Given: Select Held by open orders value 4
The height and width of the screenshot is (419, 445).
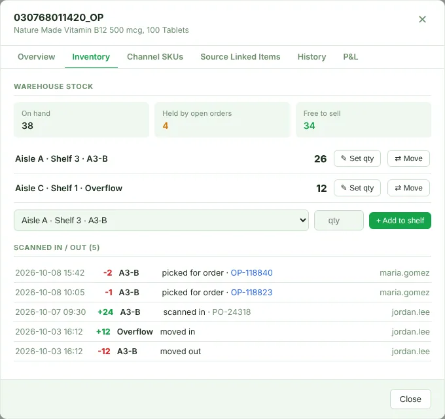Looking at the screenshot, I should 166,126.
